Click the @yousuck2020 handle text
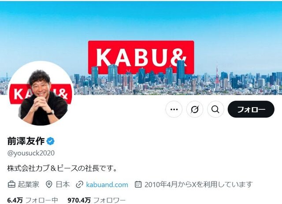Screen dimensions: 282x204 point(31,153)
